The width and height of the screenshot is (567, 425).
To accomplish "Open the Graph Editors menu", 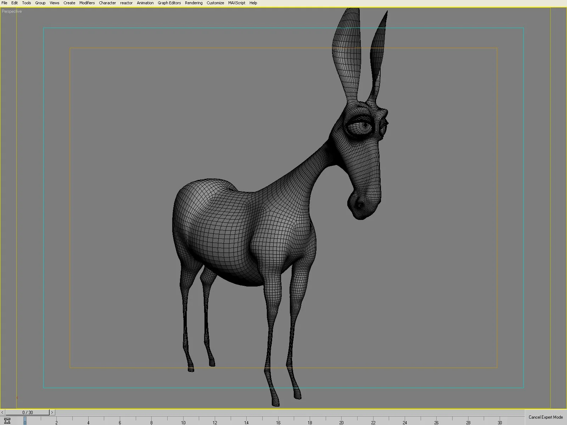I will click(x=169, y=3).
